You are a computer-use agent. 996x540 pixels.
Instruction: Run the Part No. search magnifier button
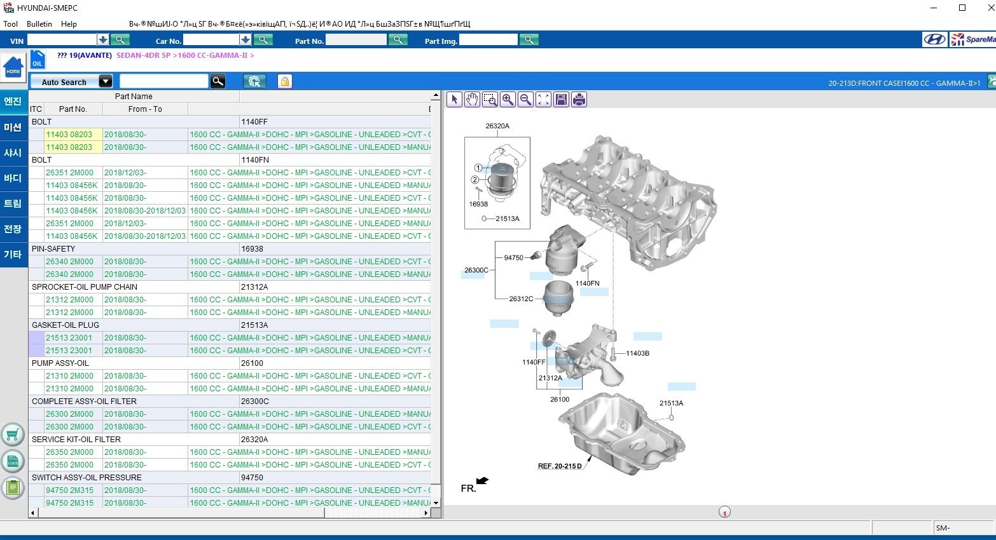pos(398,40)
